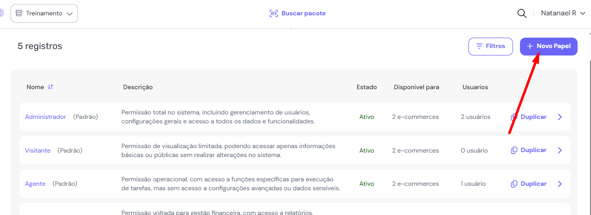Click duplicate icon in Agente row
Viewport: 591px width, 215px height.
(514, 184)
